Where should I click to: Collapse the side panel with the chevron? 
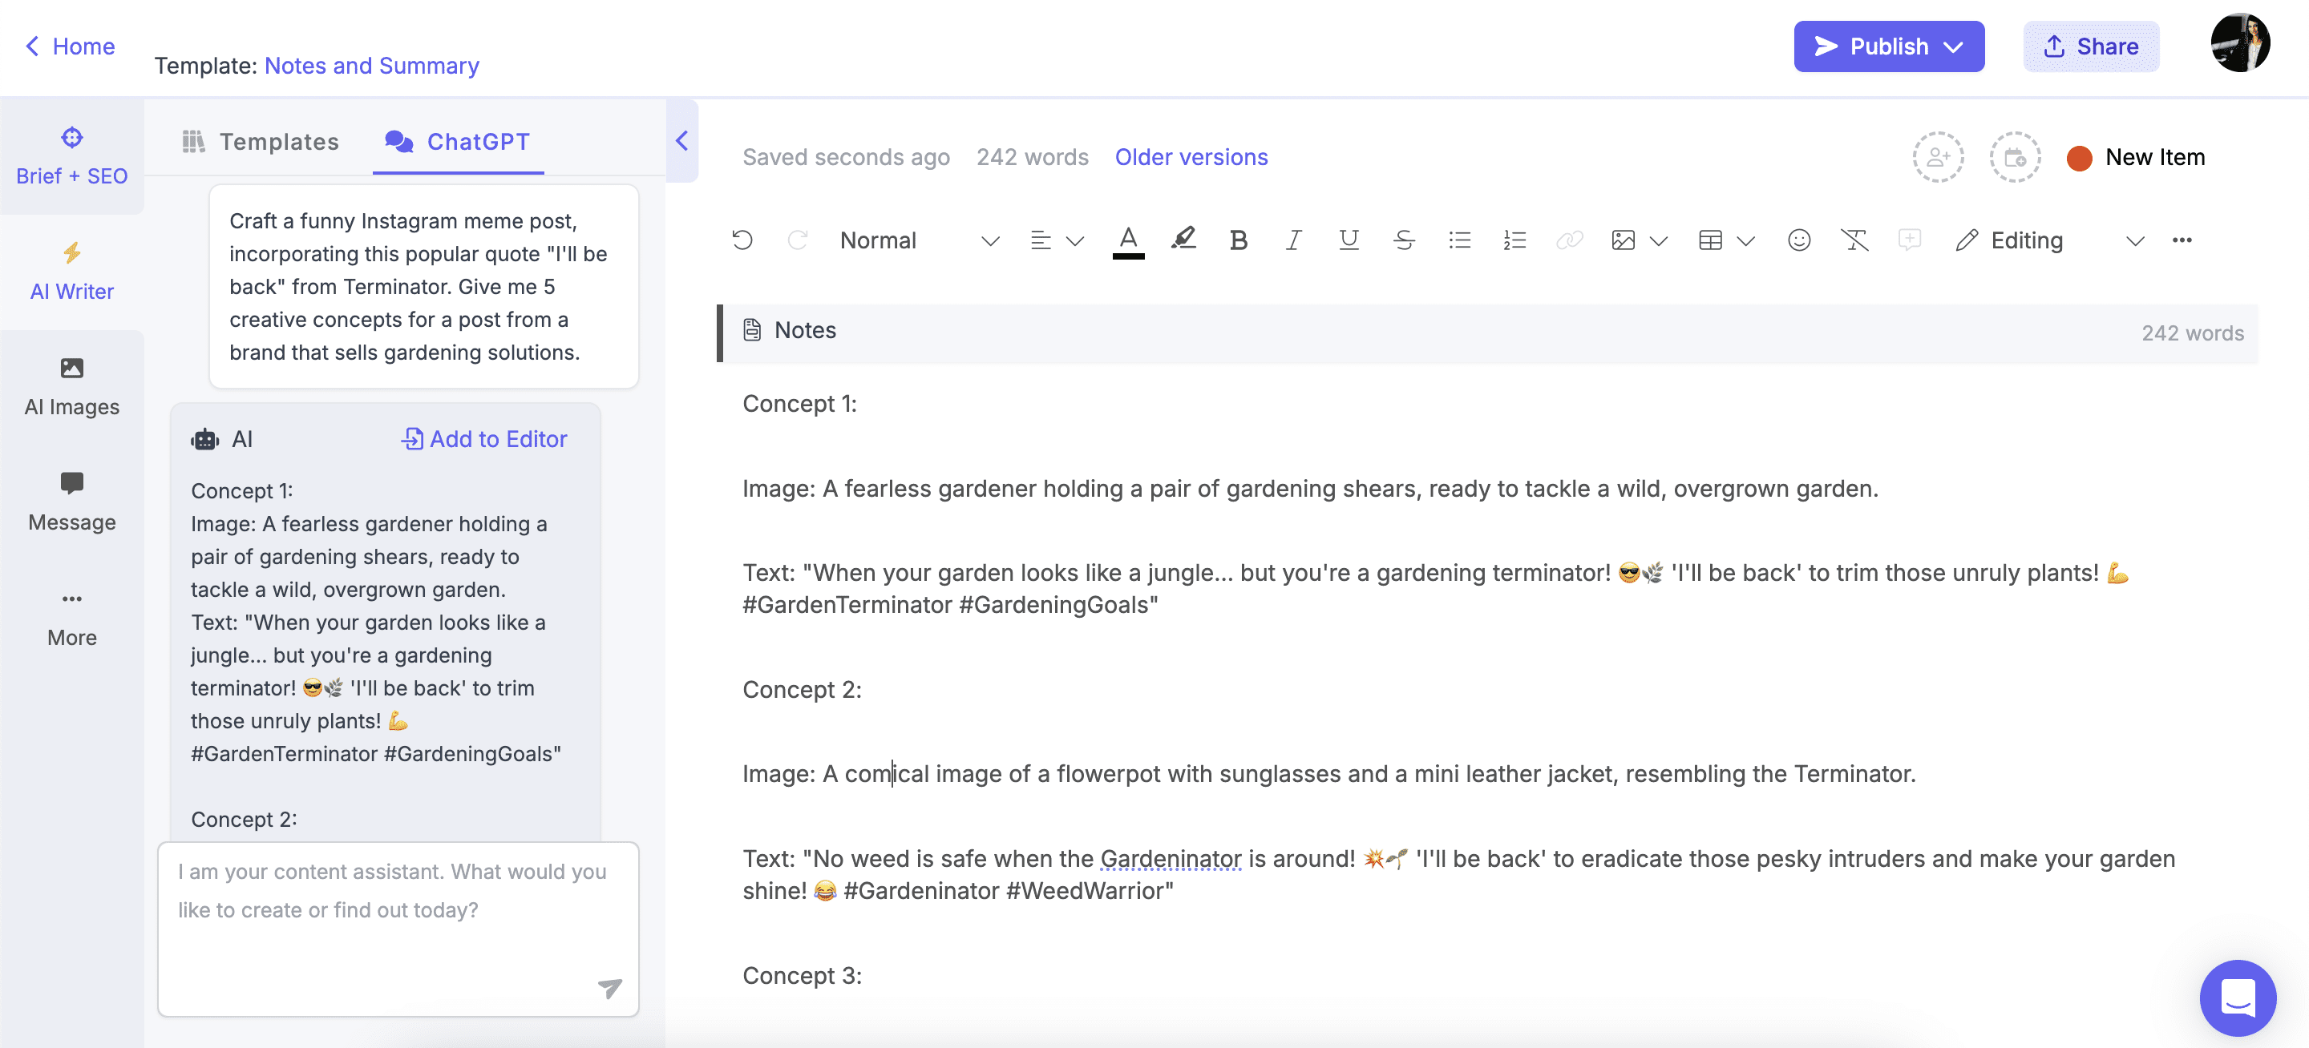click(681, 141)
